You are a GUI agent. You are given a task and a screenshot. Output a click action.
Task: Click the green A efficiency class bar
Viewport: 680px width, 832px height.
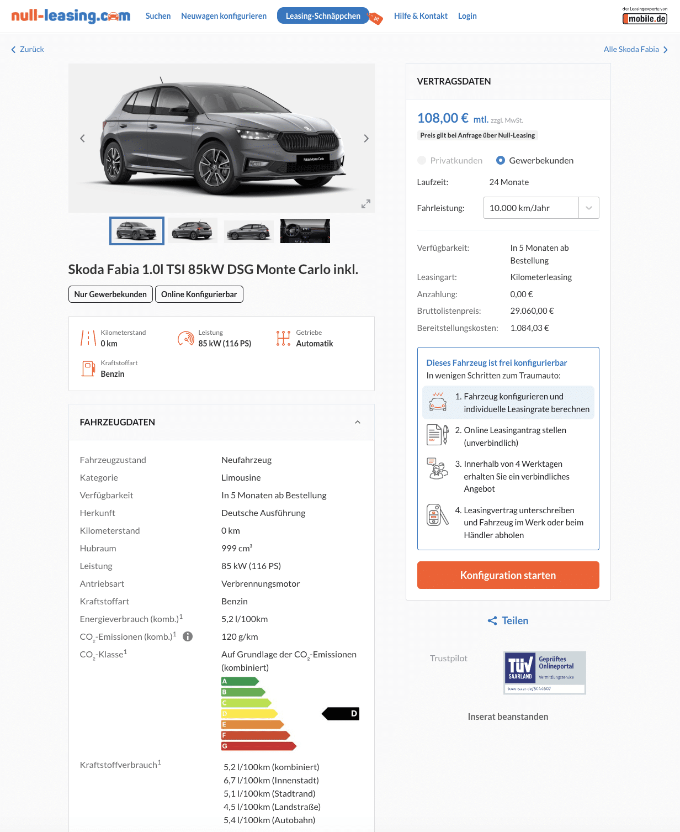[240, 681]
